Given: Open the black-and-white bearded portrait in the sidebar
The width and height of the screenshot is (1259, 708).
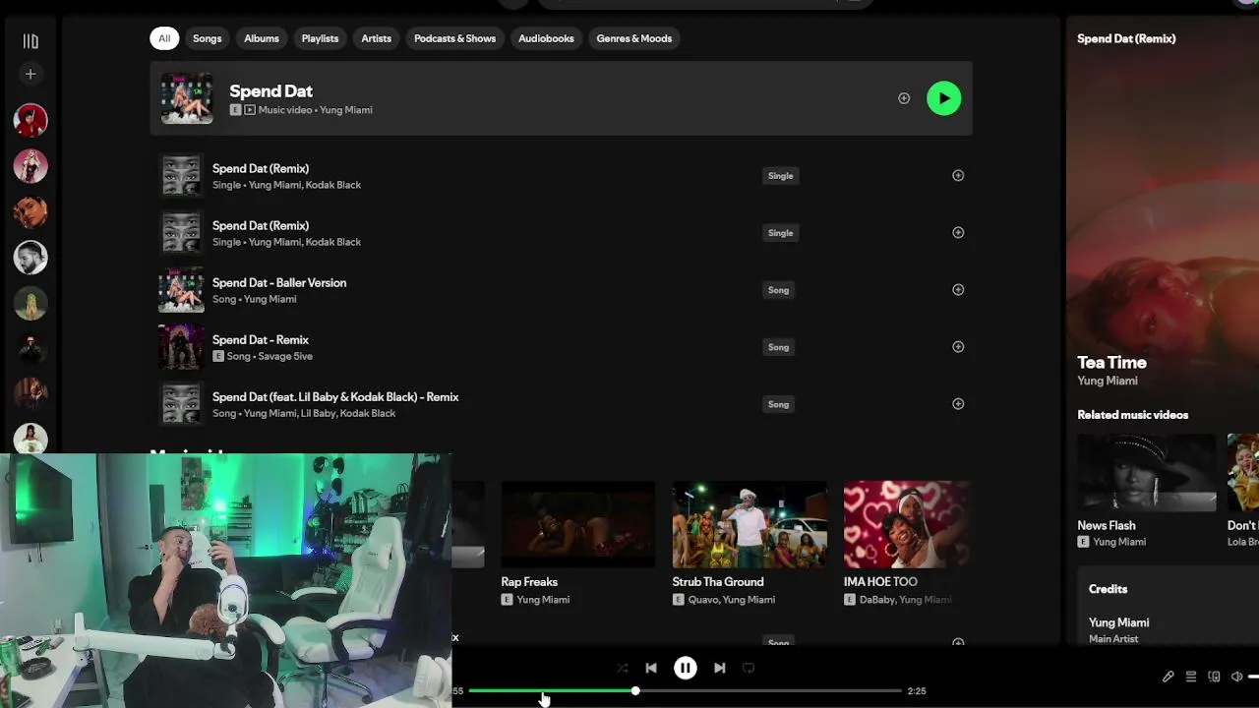Looking at the screenshot, I should coord(30,258).
